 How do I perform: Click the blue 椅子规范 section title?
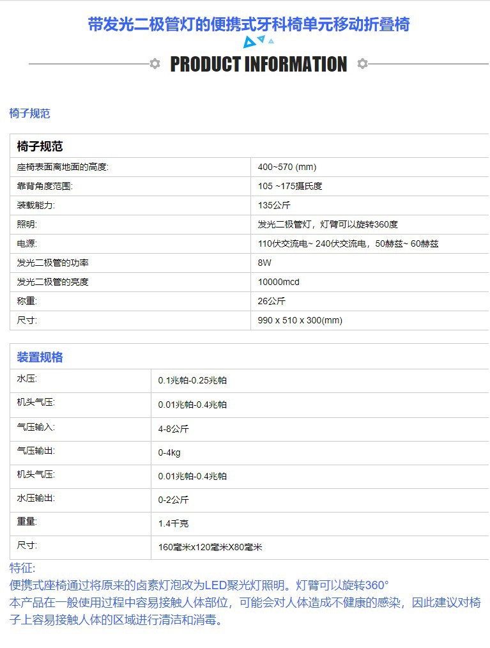pyautogui.click(x=30, y=113)
